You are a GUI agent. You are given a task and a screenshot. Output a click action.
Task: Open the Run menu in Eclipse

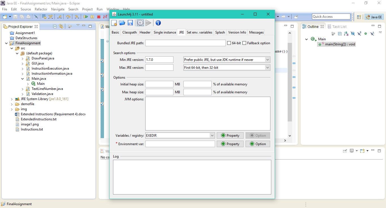(99, 9)
